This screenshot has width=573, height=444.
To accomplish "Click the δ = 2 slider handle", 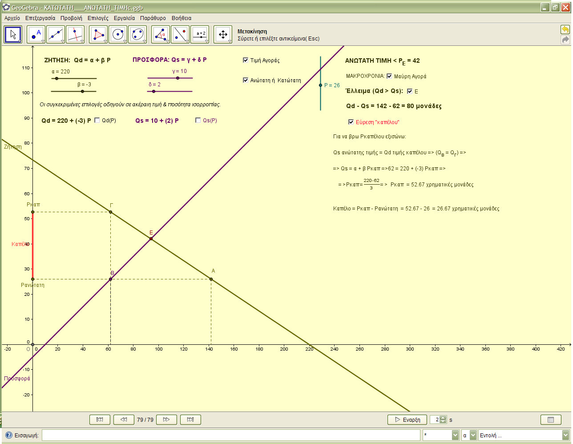I will tap(154, 92).
